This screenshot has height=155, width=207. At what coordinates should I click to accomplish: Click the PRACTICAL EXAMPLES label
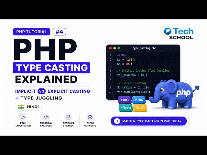tap(46, 124)
